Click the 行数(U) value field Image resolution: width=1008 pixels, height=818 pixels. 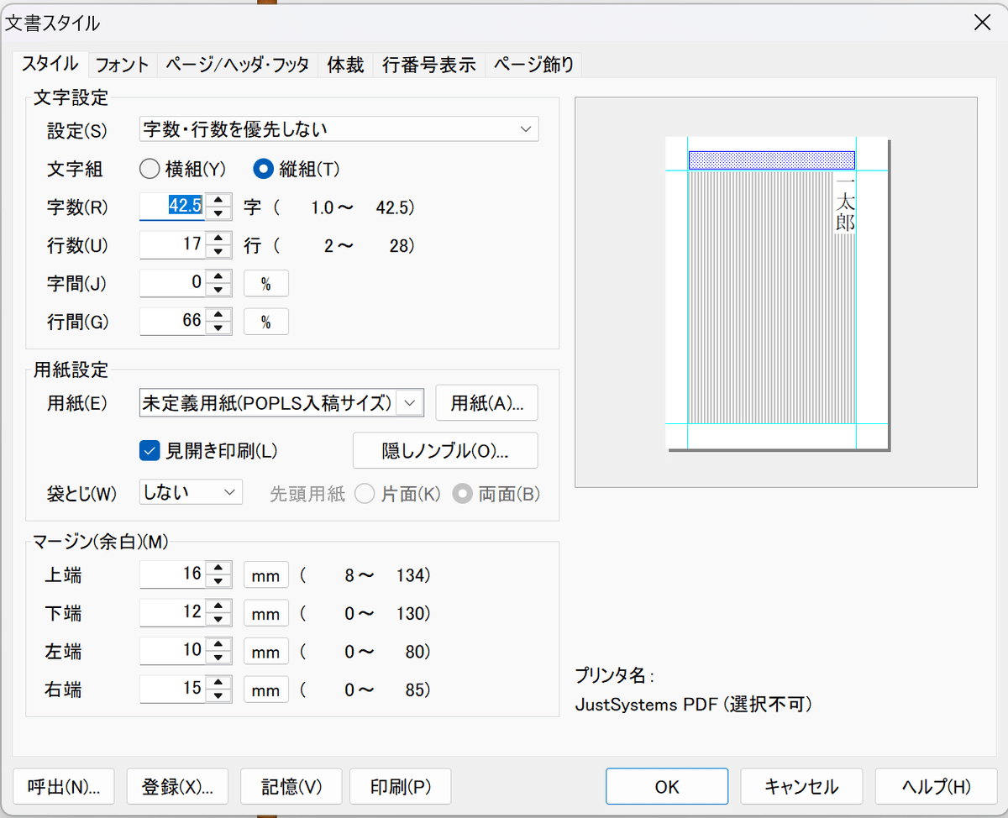tap(171, 244)
